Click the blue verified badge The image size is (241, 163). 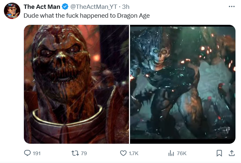click(x=65, y=7)
